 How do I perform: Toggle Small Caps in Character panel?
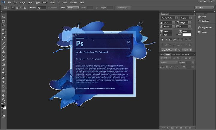(x=174, y=40)
